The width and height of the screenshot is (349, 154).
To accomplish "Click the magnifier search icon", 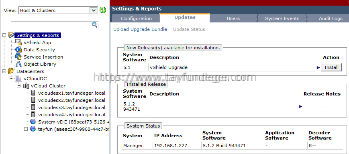I will point(95,25).
